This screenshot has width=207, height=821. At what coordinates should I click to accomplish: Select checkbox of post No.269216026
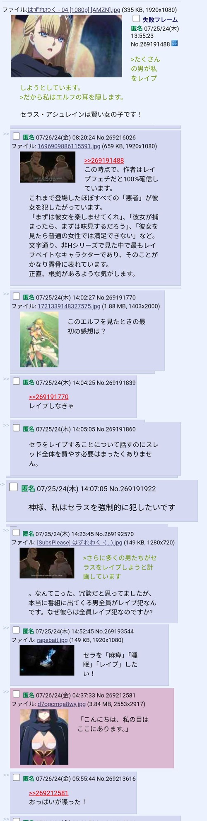coord(17,136)
